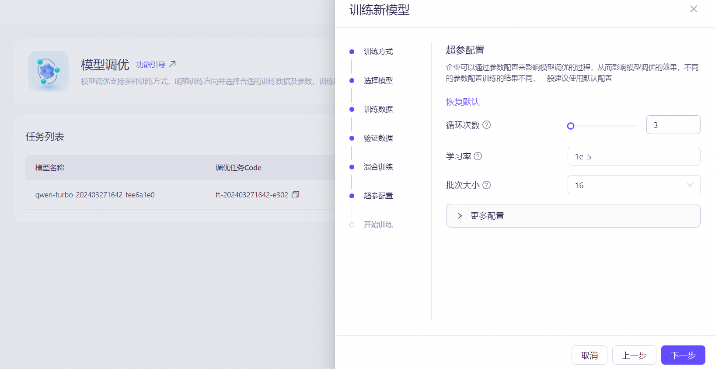Click the 循环次数 slider track

pos(603,126)
